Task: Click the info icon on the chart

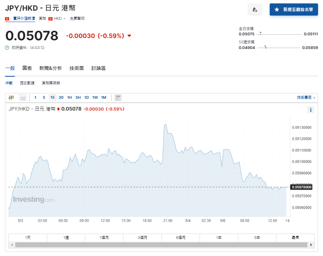Action: coord(310,109)
